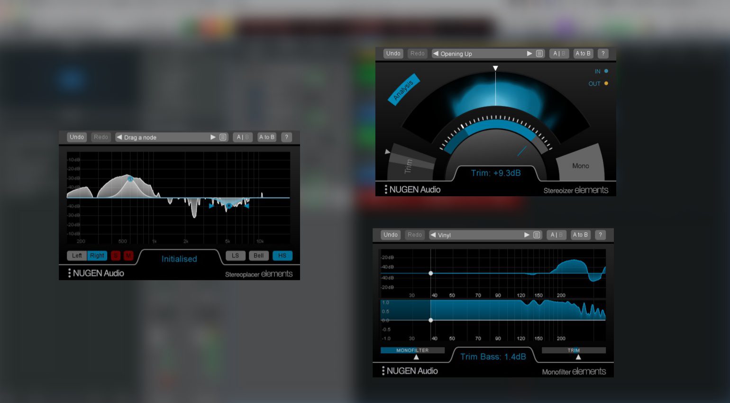Open the preset list icon in Stereoizer

click(x=539, y=54)
